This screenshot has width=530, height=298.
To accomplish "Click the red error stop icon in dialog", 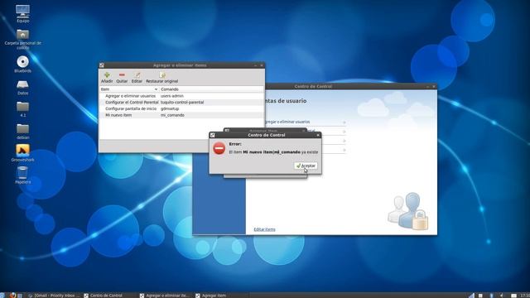I will [219, 148].
